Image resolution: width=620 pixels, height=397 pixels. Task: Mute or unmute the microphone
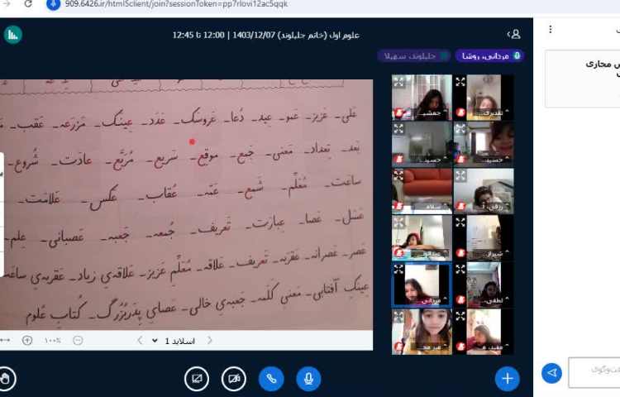click(308, 379)
